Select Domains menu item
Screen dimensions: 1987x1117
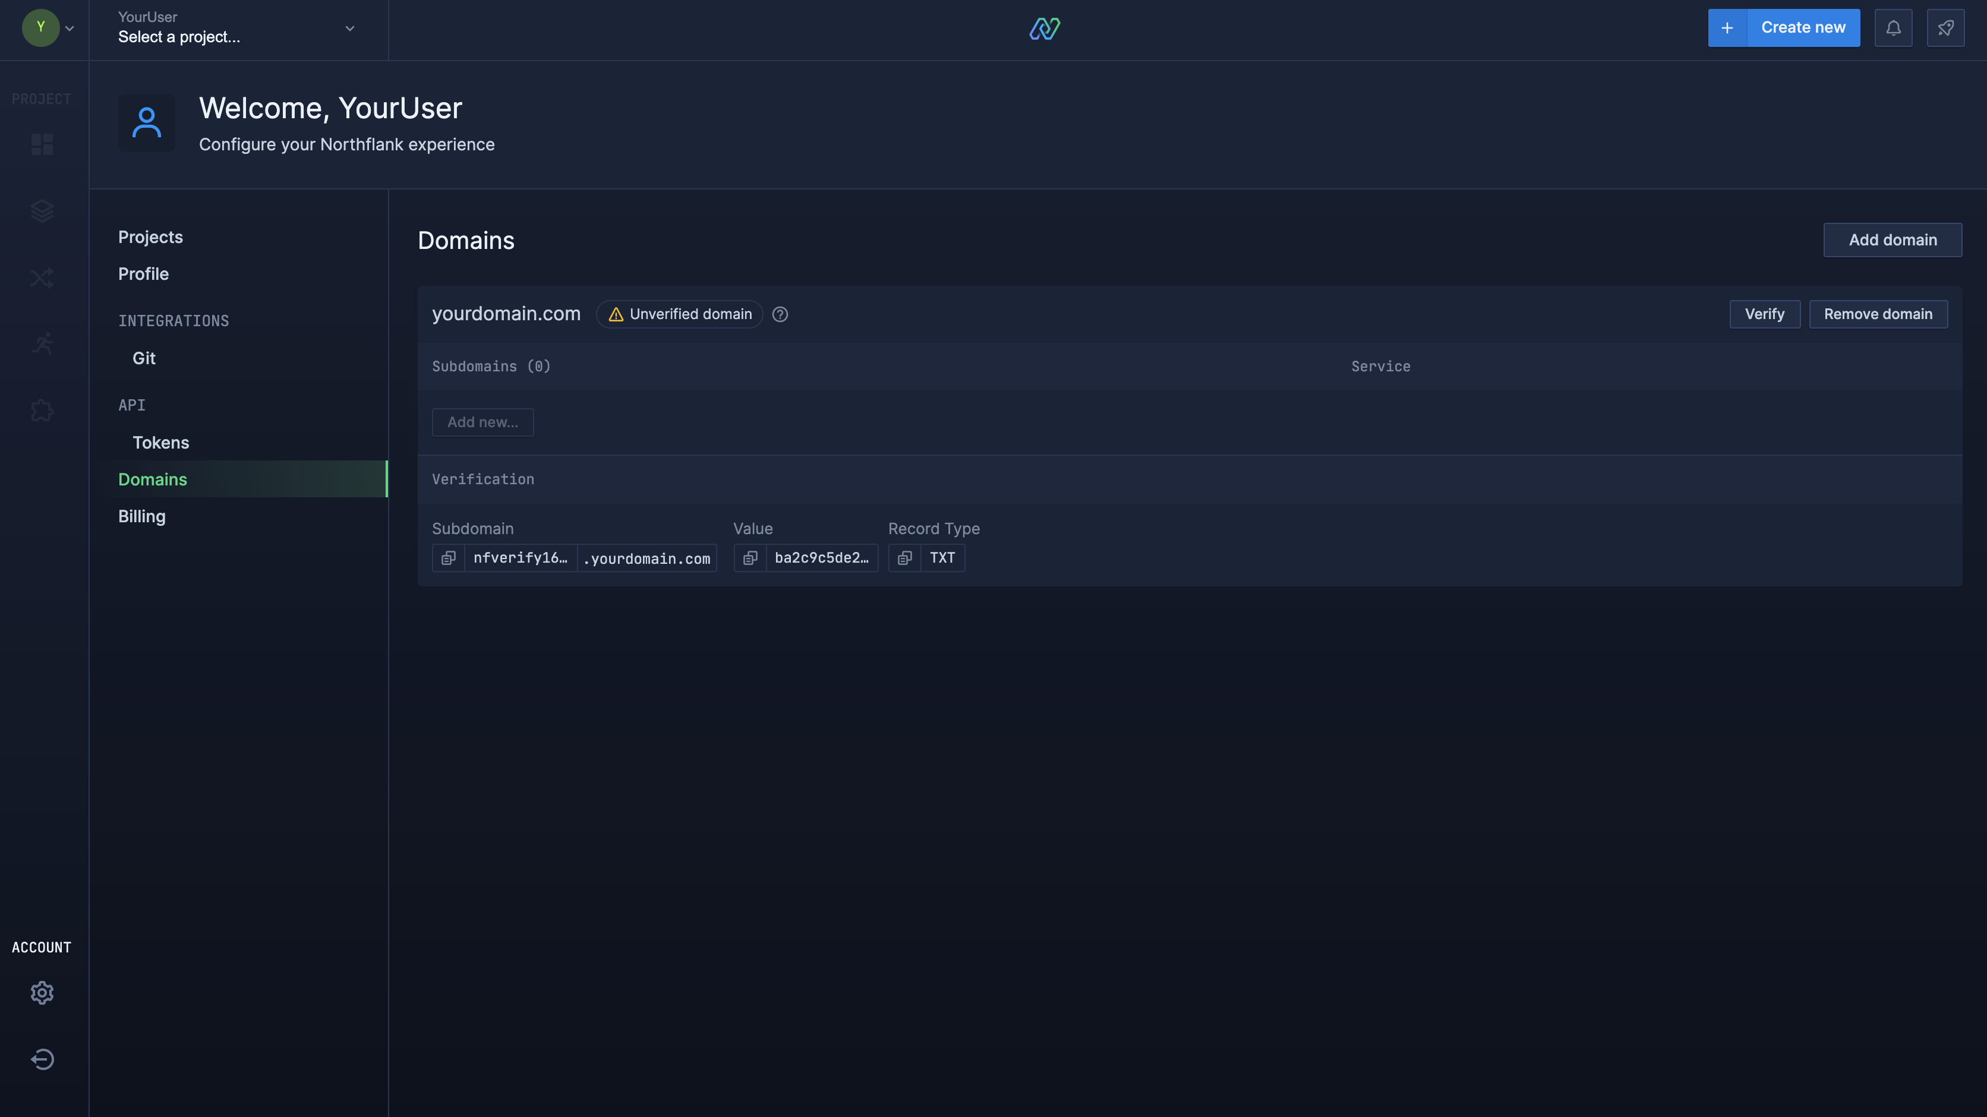(238, 479)
